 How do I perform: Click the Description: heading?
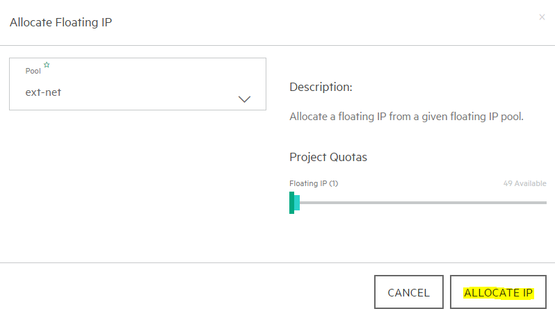(x=321, y=87)
